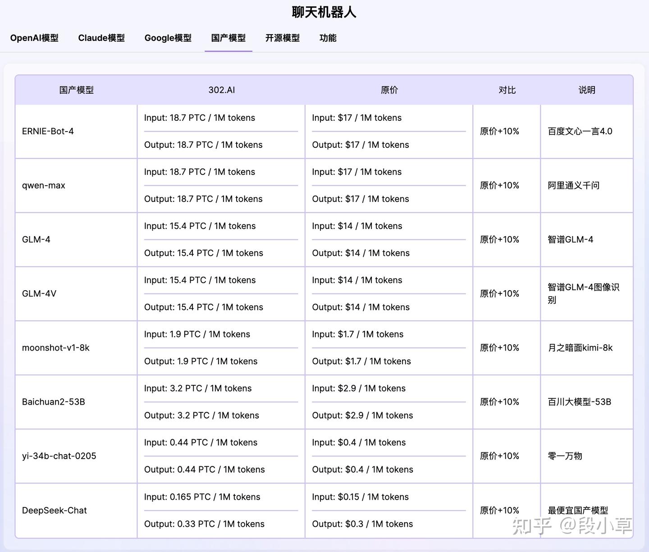The image size is (649, 552).
Task: Switch to the 开源模型 tab
Action: click(x=282, y=38)
